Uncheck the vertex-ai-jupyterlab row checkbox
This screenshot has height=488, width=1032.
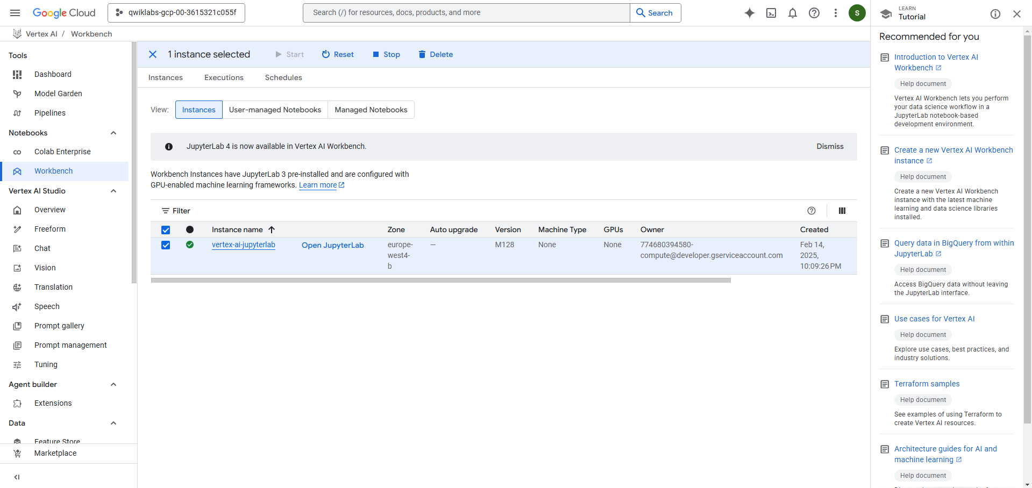tap(166, 245)
